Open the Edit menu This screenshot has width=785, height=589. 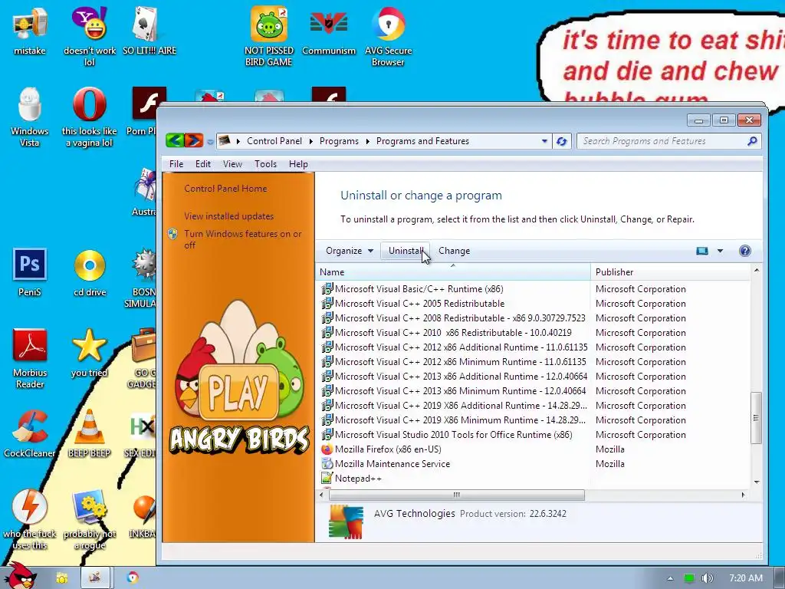pos(202,164)
